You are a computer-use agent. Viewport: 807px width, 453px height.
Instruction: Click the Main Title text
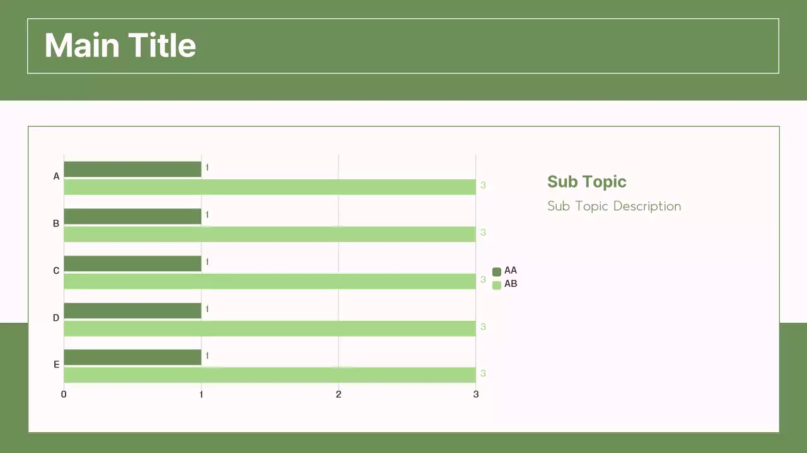pos(120,46)
